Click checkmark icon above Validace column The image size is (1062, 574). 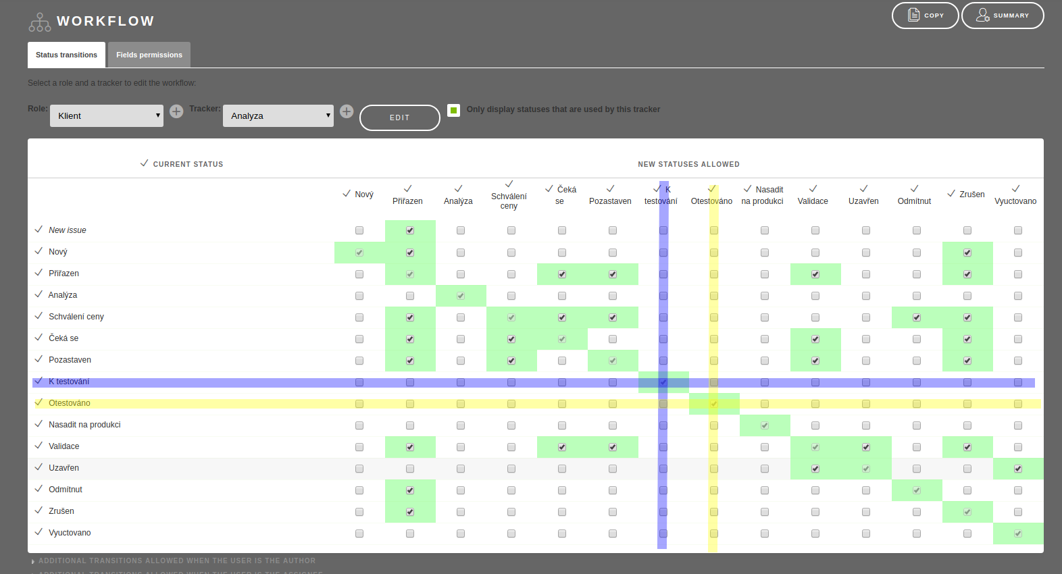click(813, 189)
